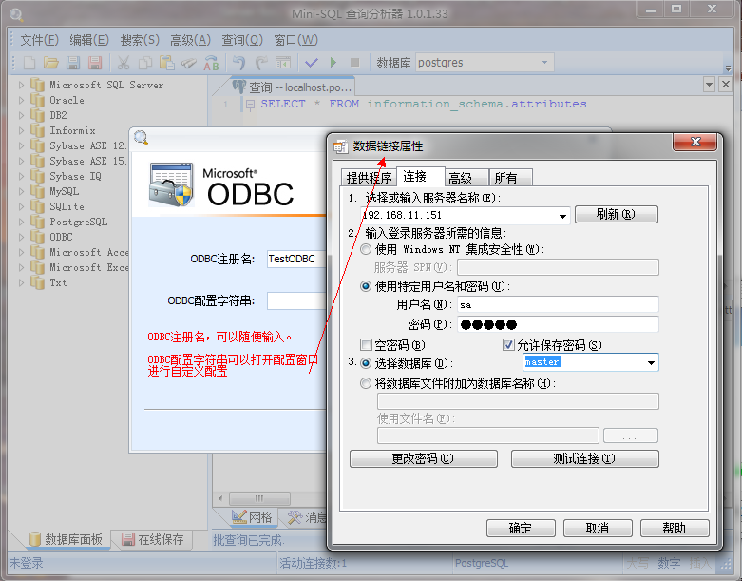The image size is (742, 581).
Task: Open the server name dropdown arrow
Action: tap(562, 216)
